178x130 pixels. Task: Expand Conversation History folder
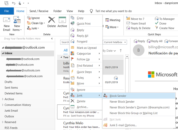(3, 105)
